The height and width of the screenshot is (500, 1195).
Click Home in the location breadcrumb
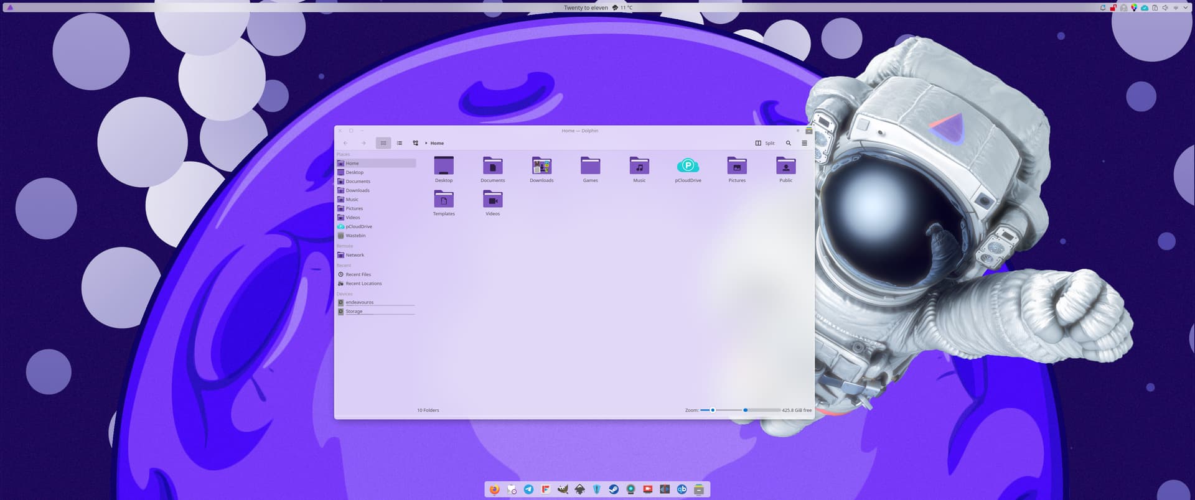[437, 143]
